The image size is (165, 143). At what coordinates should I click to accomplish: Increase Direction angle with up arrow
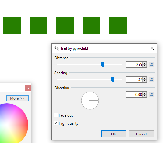pos(145,93)
